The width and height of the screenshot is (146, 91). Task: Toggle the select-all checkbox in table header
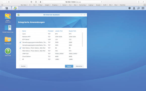[x=20, y=31]
